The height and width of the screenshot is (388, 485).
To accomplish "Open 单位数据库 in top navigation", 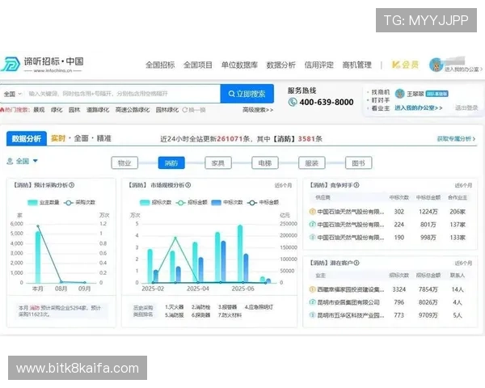I will tap(239, 65).
